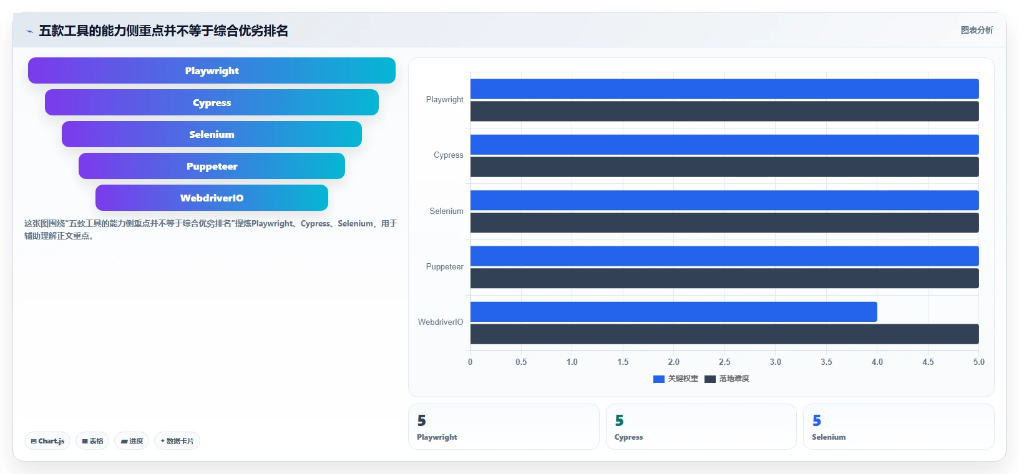Click the WebdriverIO y-axis label

(441, 322)
